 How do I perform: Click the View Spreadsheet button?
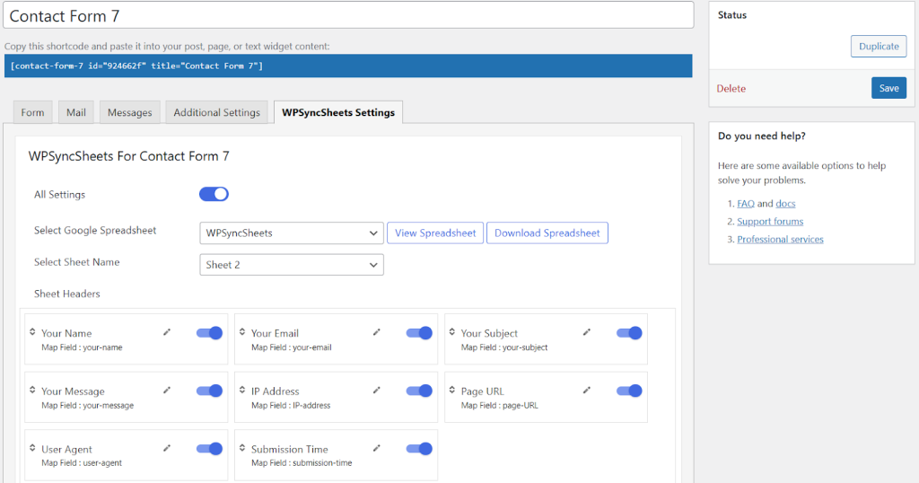click(435, 233)
